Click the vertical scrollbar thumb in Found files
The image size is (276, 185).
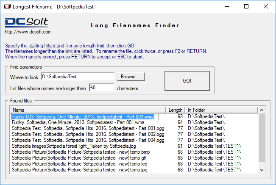(262, 138)
